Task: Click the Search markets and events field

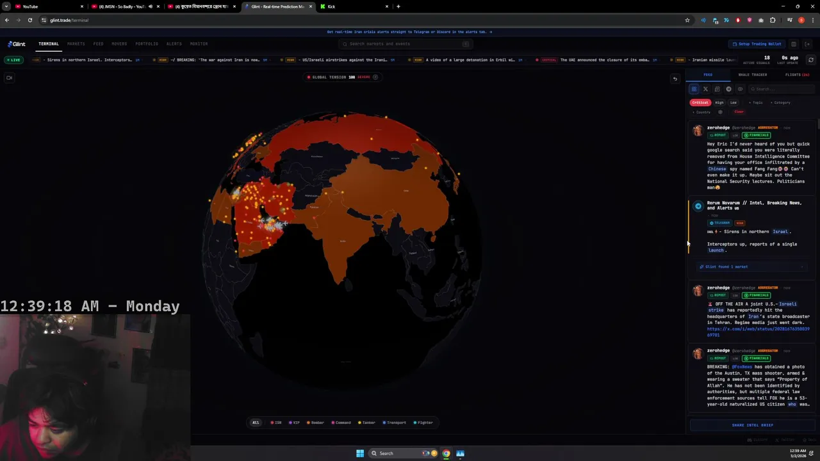Action: point(405,44)
